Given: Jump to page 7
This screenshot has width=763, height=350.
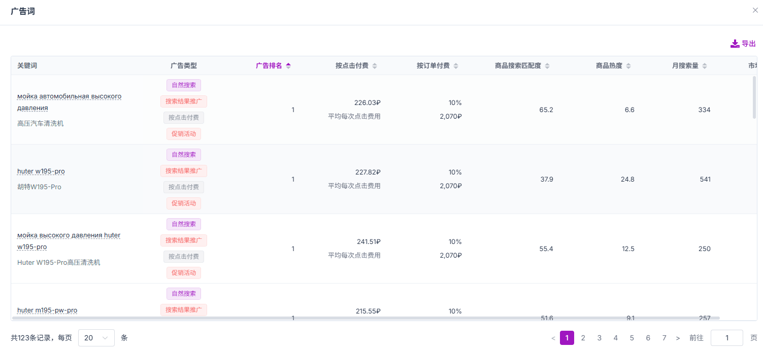Looking at the screenshot, I should [665, 338].
